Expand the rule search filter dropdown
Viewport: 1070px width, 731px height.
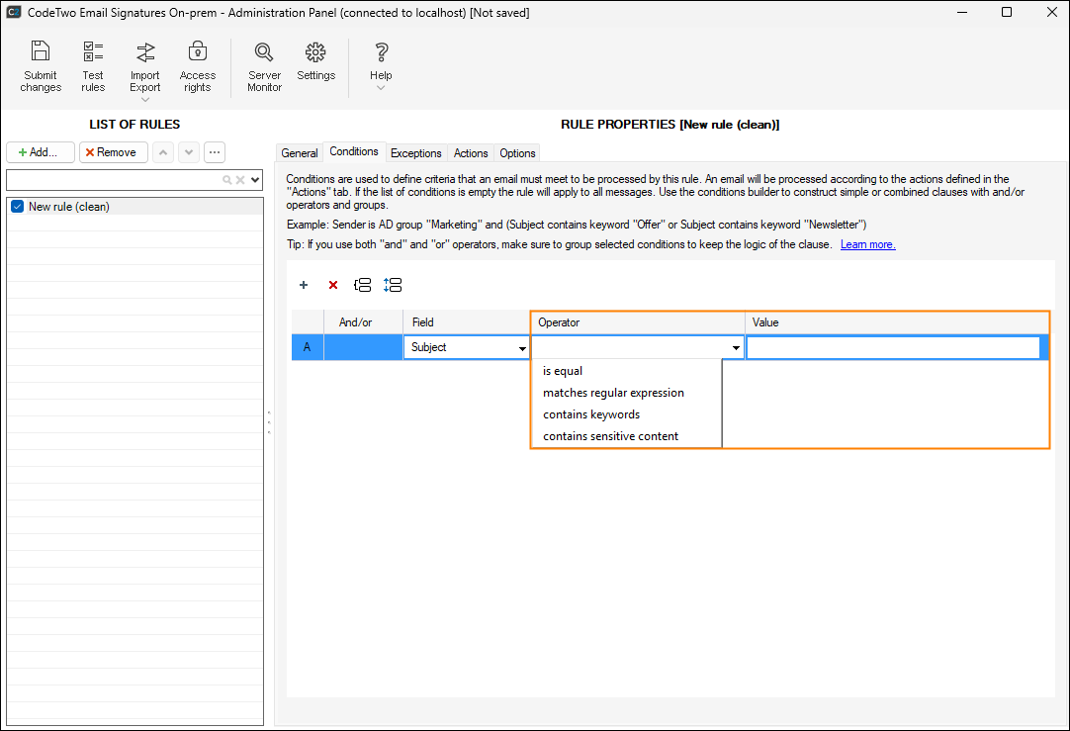point(256,180)
